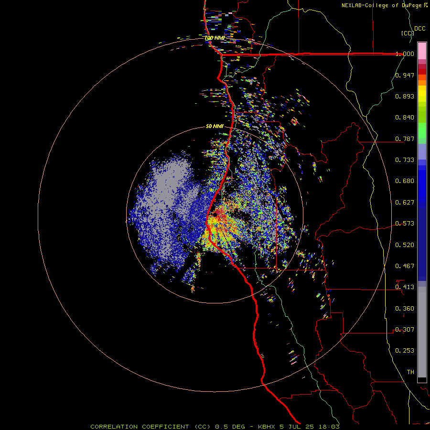Click the TH label at legend bottom

[x=410, y=372]
